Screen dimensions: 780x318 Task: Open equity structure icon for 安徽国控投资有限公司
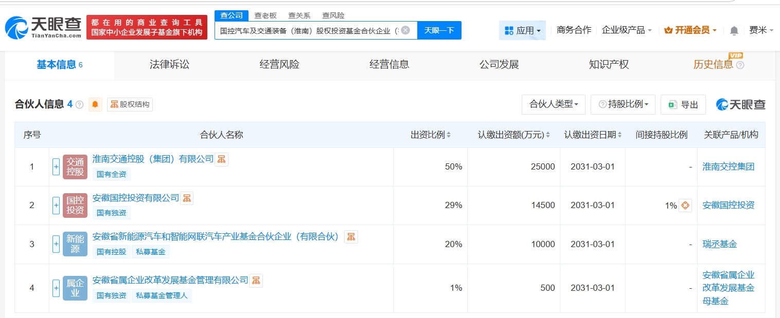pyautogui.click(x=187, y=198)
